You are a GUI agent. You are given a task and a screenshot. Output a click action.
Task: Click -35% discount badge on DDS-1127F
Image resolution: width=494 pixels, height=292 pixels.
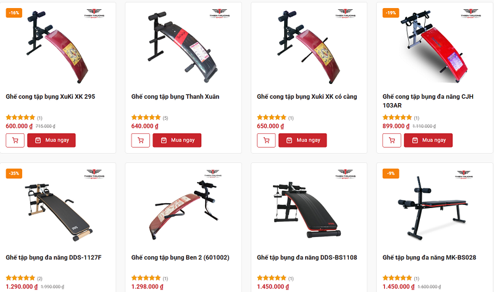[14, 173]
